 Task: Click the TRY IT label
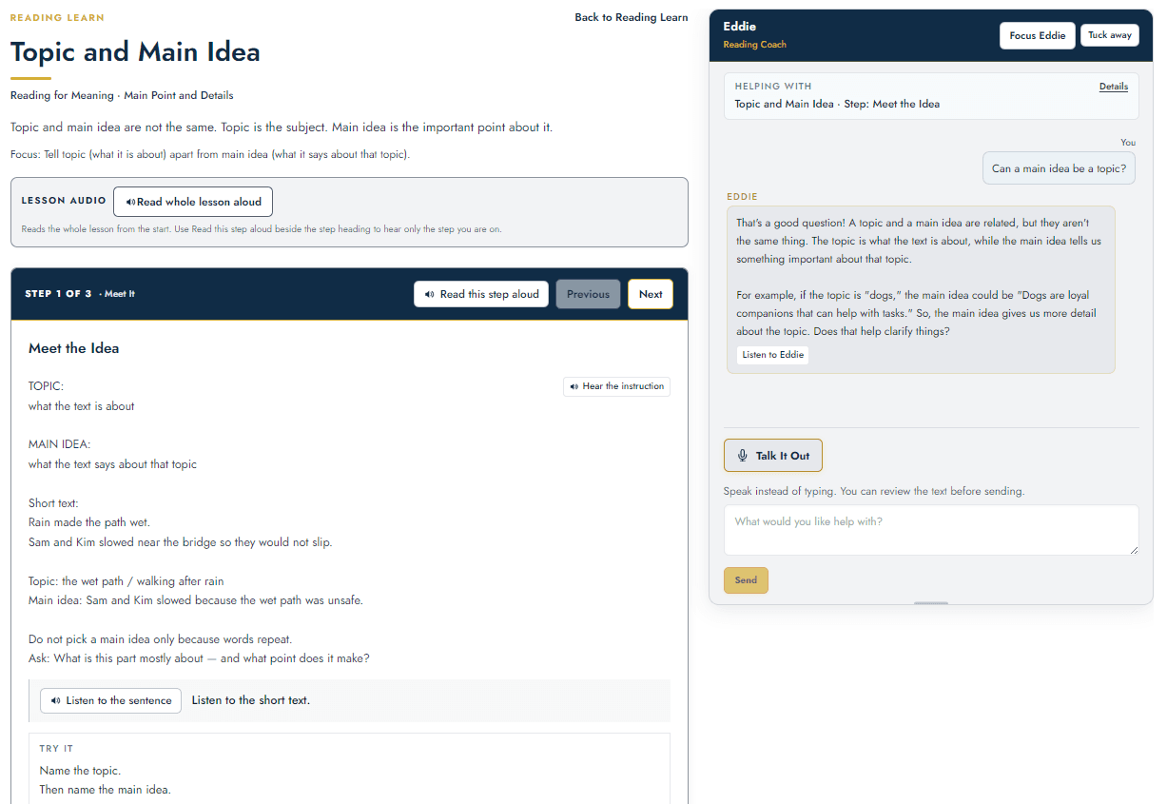56,749
